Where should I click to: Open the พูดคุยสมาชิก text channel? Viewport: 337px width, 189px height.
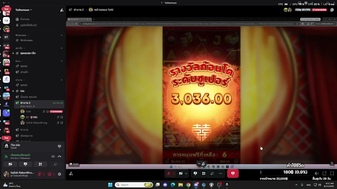39,53
